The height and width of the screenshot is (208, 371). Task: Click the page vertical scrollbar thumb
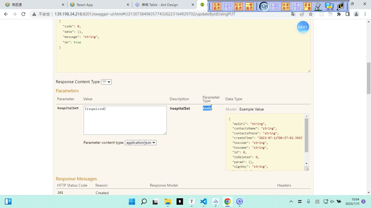click(369, 78)
